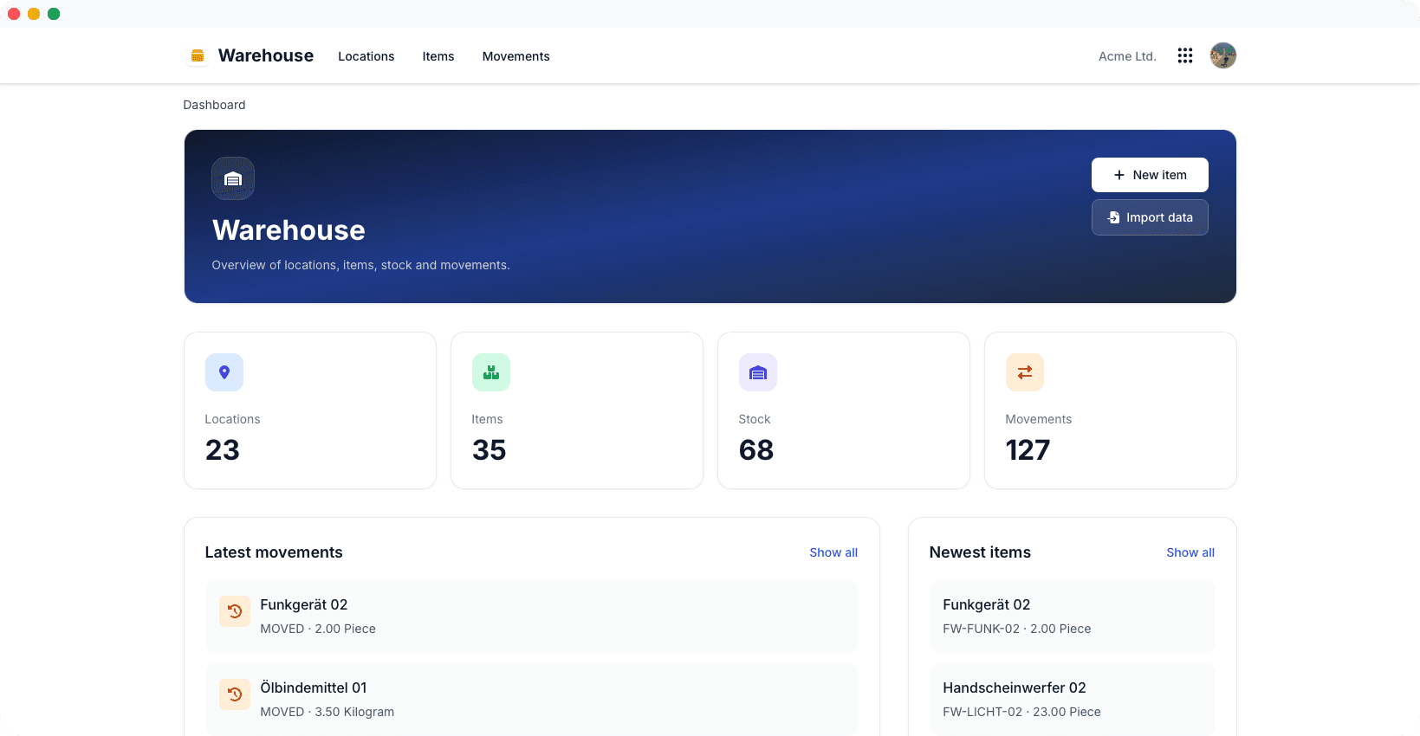
Task: Open the Items navigation tab
Action: (438, 56)
